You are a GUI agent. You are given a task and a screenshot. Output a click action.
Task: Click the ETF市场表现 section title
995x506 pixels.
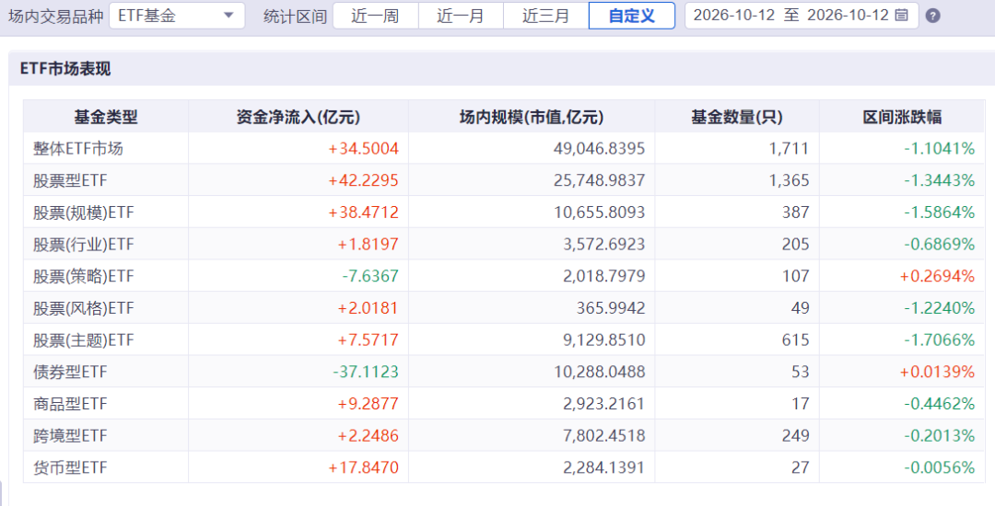click(x=65, y=69)
